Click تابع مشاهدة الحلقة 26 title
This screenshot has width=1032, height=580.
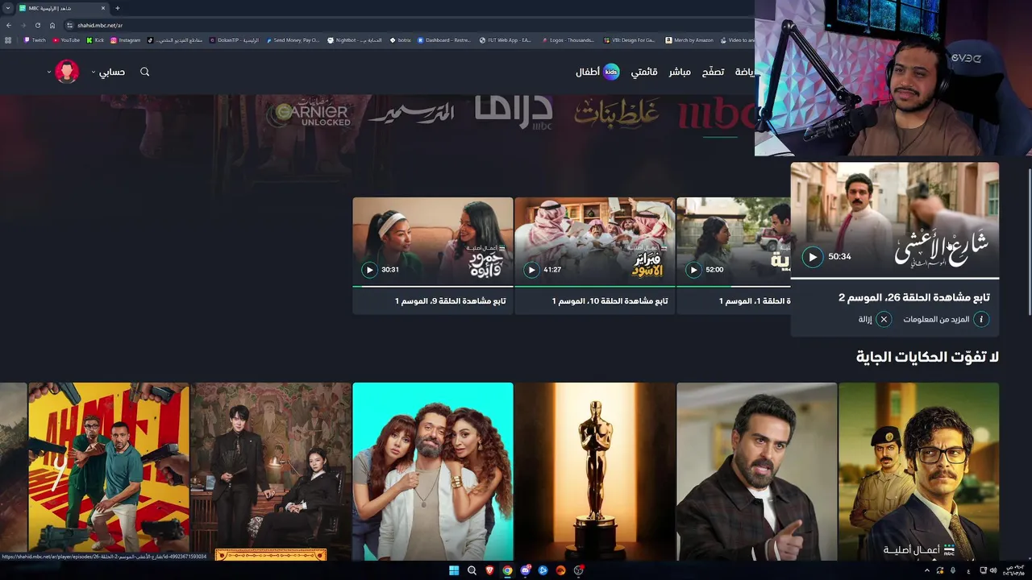(914, 297)
